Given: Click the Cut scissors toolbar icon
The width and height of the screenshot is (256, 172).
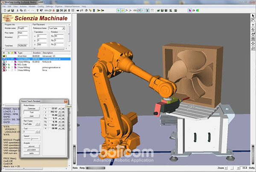Looking at the screenshot, I should click(17, 11).
